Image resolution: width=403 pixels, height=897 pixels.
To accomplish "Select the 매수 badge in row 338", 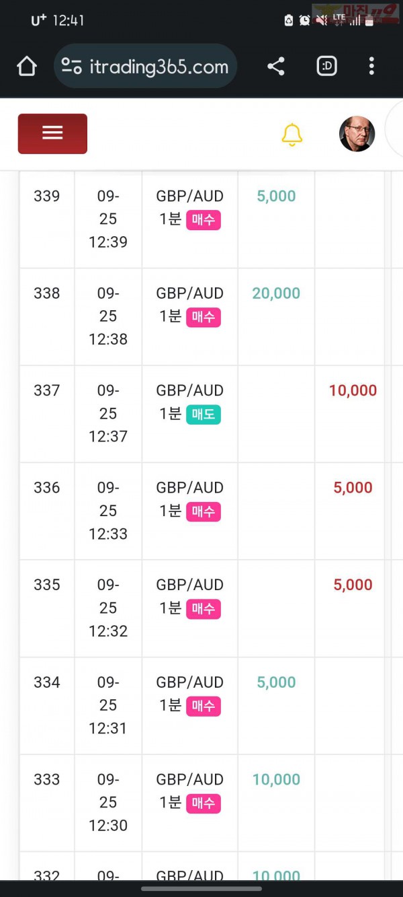I will 204,316.
